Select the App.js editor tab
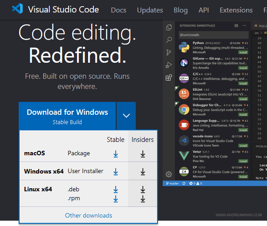 (x=259, y=26)
